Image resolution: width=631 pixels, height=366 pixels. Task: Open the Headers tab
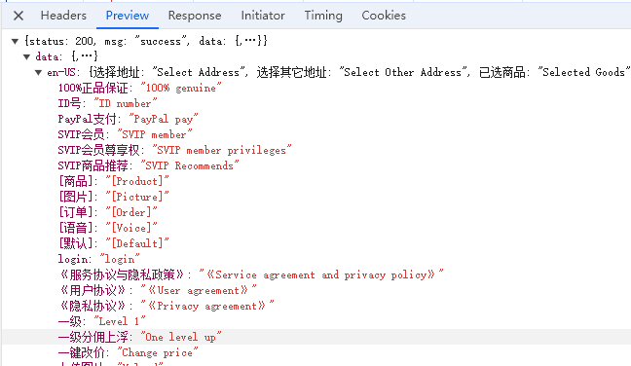tap(63, 16)
